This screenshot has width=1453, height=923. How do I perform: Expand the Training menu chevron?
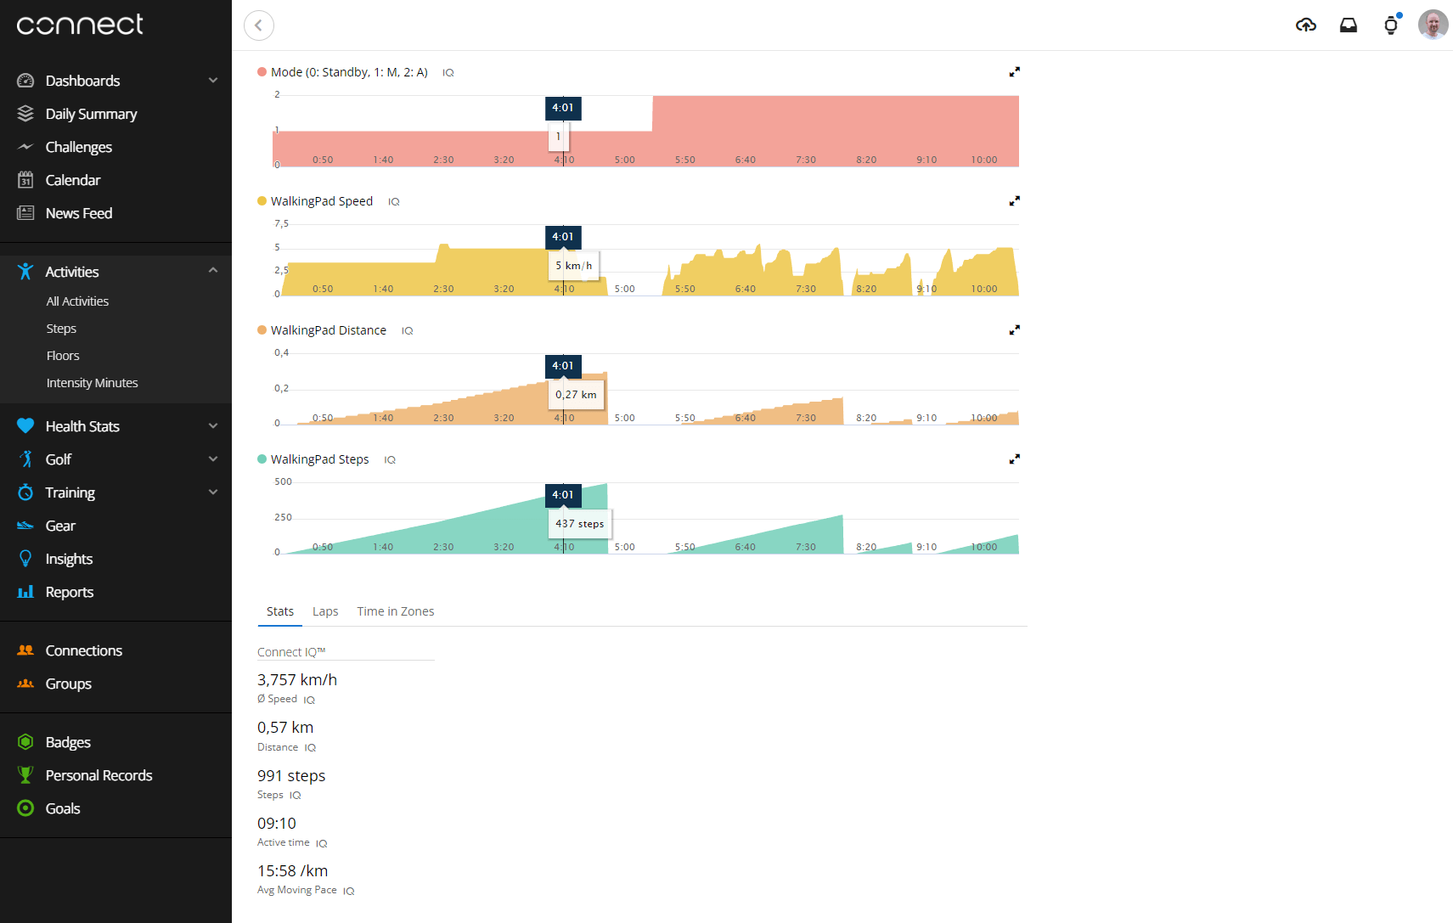213,492
